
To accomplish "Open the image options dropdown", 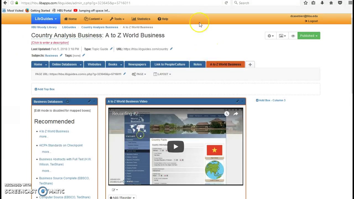I will point(282,36).
